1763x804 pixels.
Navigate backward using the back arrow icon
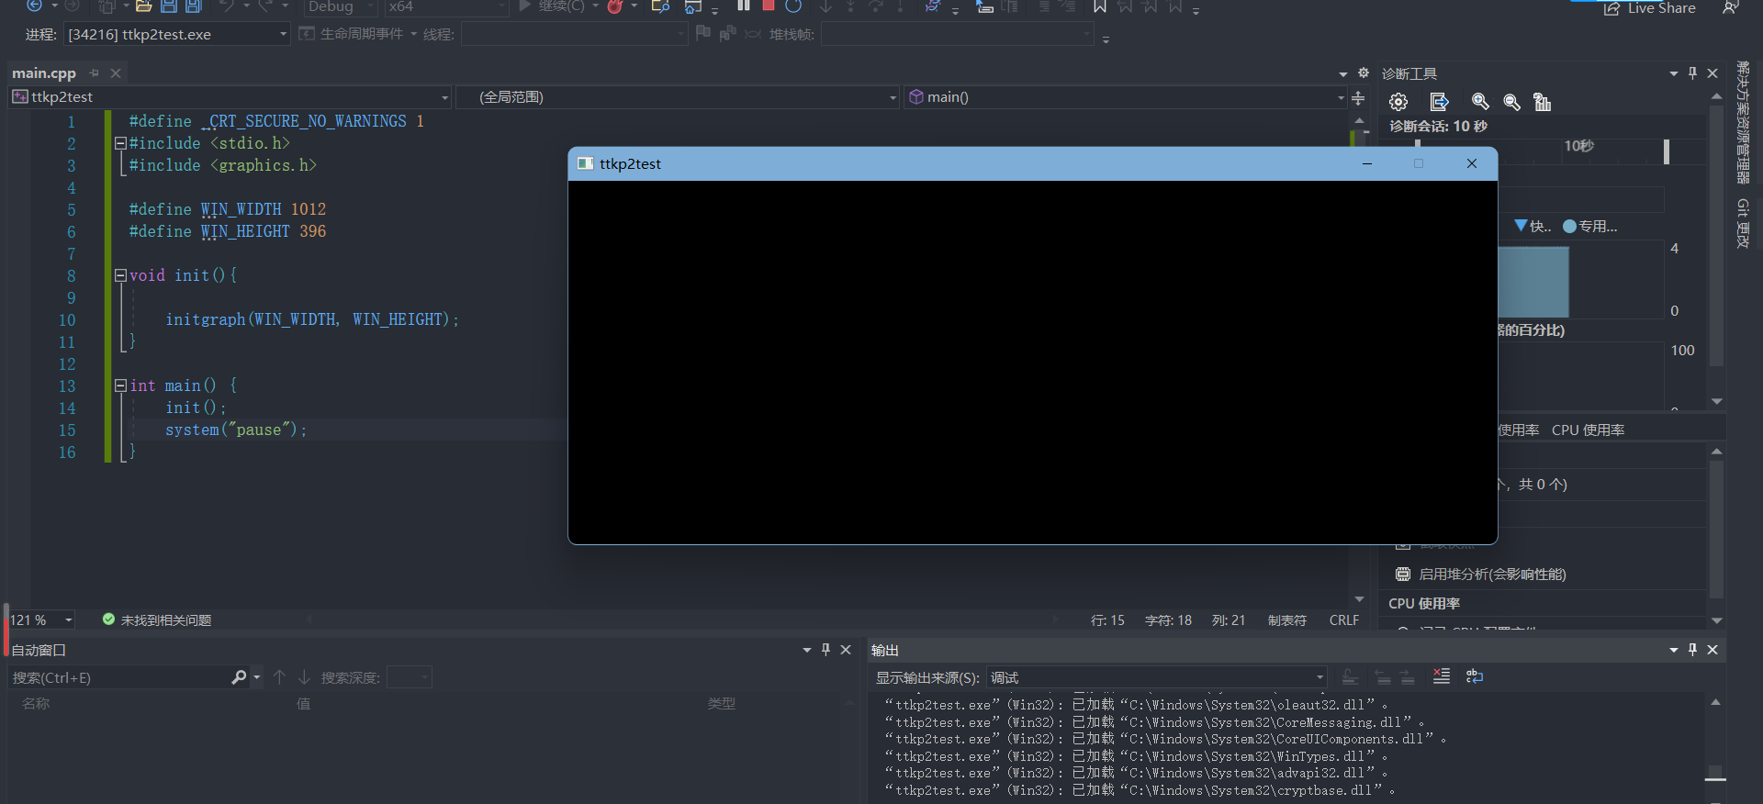click(34, 6)
